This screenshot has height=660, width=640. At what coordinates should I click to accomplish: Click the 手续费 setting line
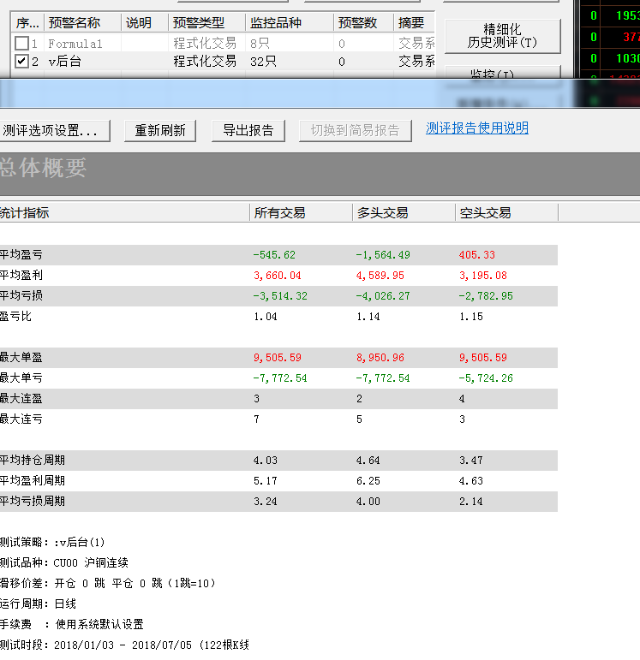point(72,624)
